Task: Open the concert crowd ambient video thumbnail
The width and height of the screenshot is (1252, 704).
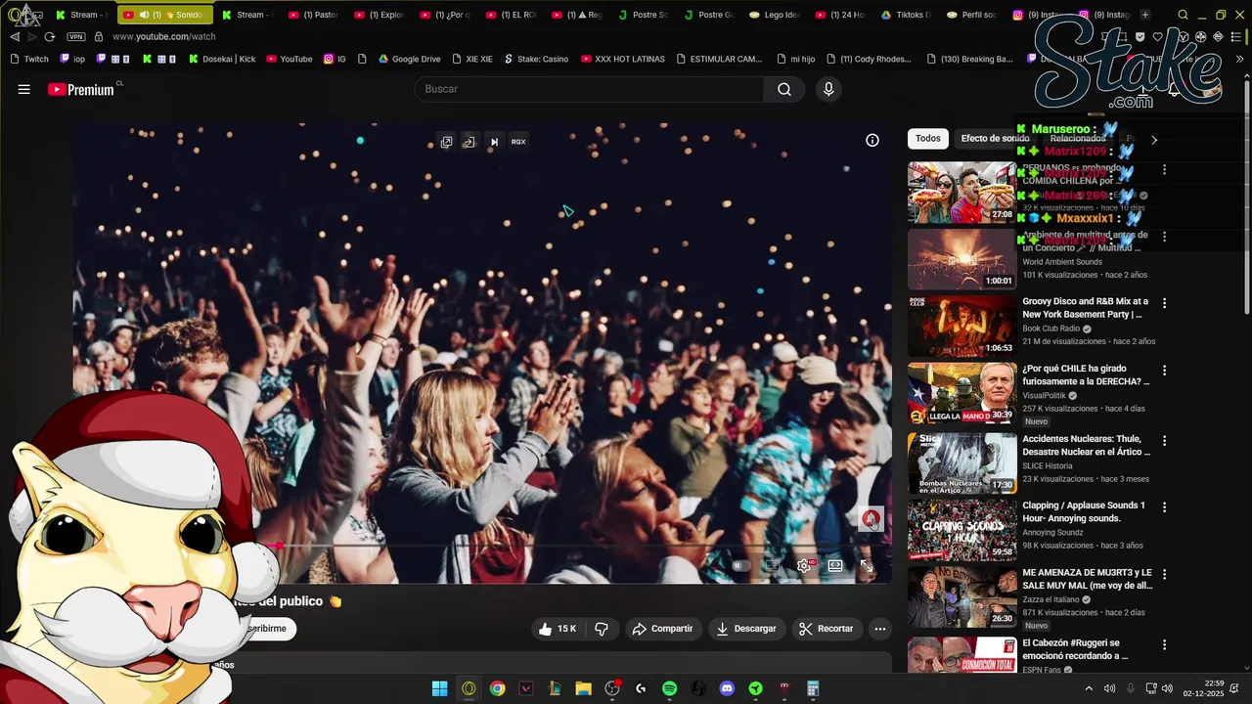Action: click(x=962, y=259)
